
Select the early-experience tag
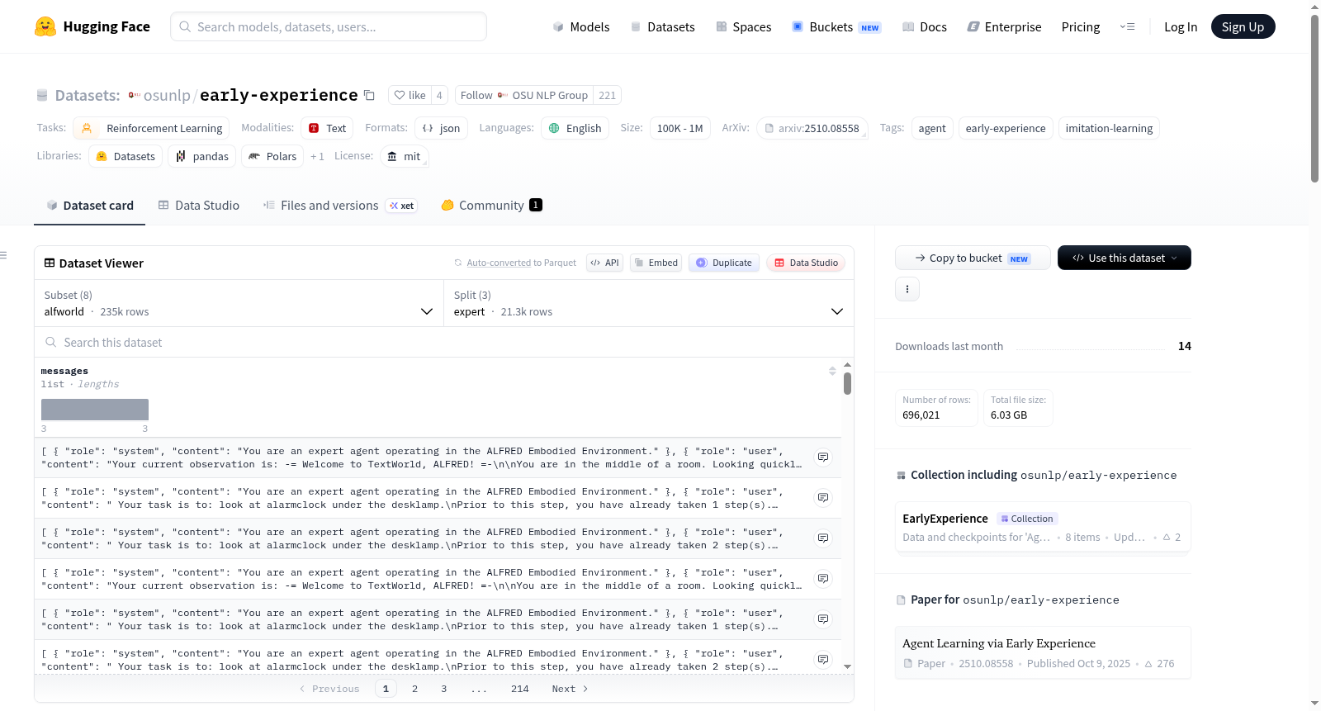1006,128
